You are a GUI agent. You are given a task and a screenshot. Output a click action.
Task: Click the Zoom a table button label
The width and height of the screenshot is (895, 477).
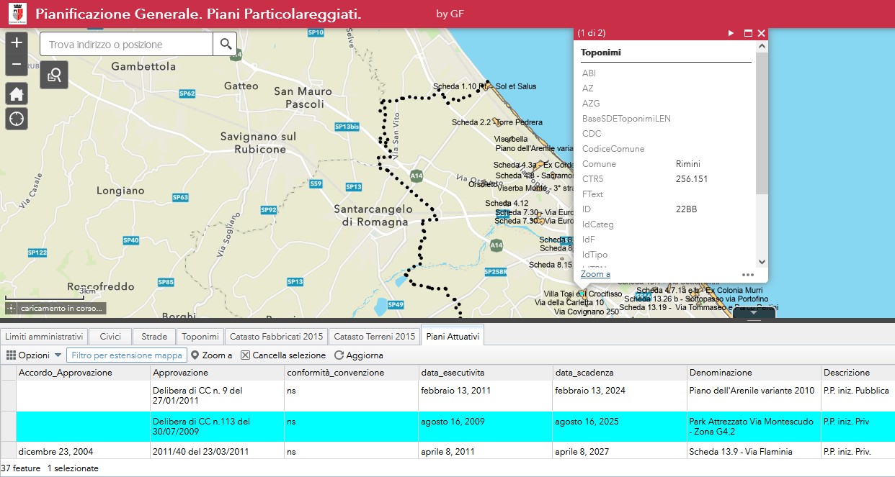click(217, 355)
